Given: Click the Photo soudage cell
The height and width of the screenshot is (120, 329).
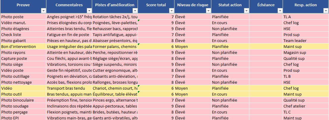Looking at the screenshot, I should tap(23, 106).
